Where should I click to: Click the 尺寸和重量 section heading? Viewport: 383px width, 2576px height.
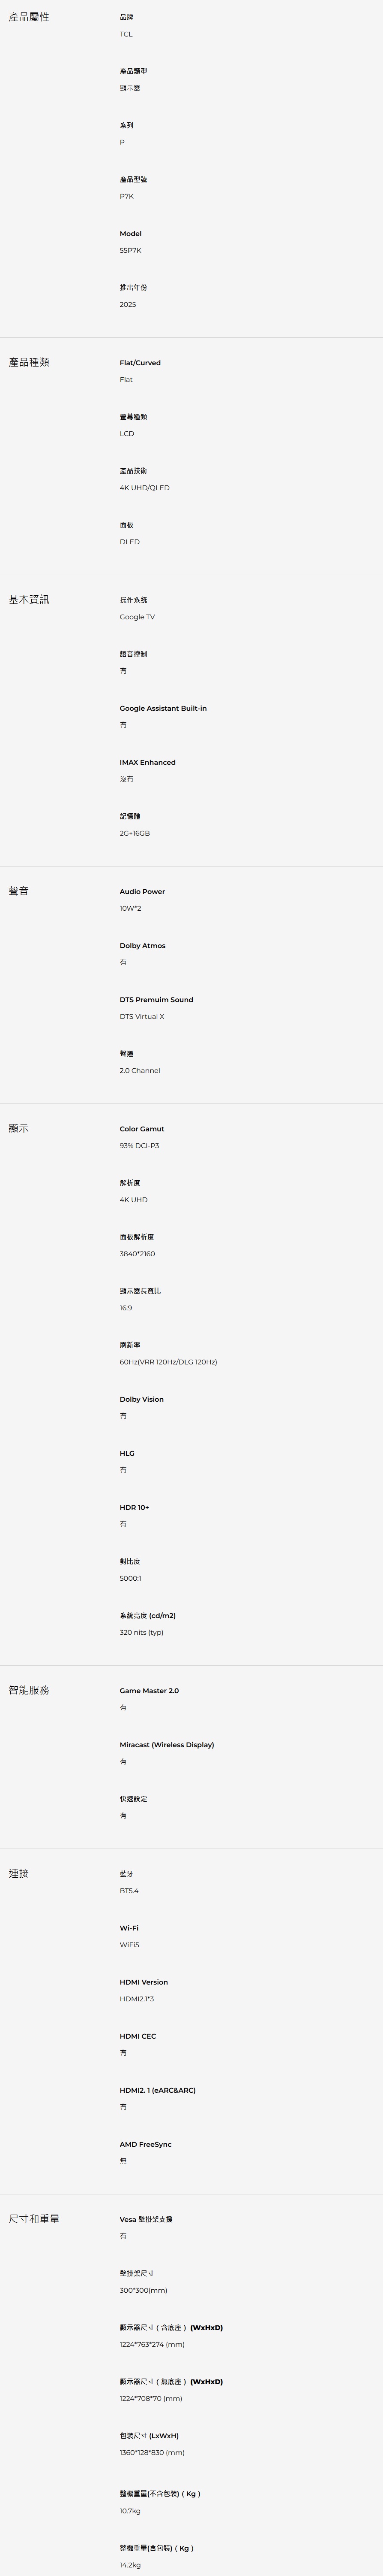34,2219
